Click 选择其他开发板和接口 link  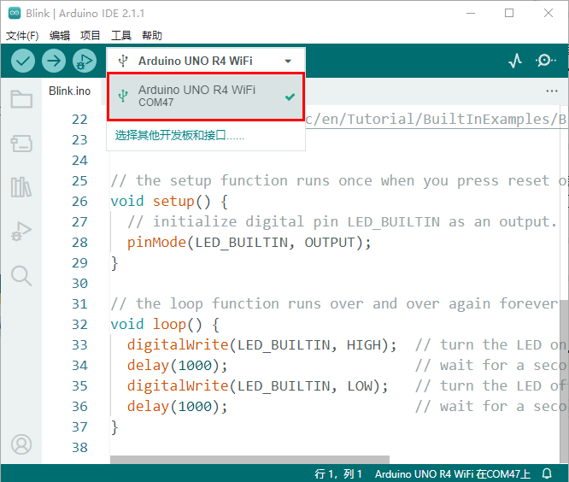pos(179,135)
